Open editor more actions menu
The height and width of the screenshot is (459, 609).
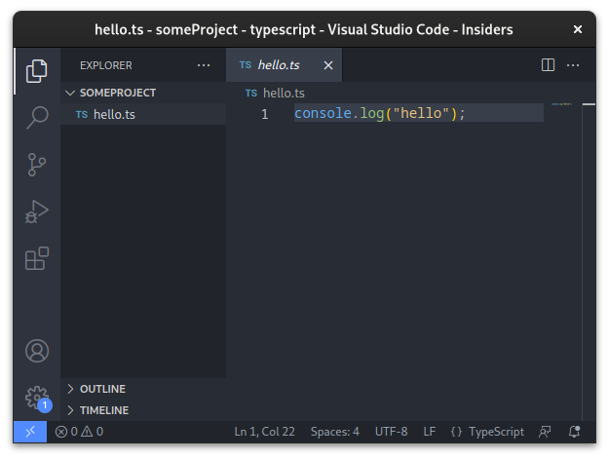pyautogui.click(x=573, y=65)
